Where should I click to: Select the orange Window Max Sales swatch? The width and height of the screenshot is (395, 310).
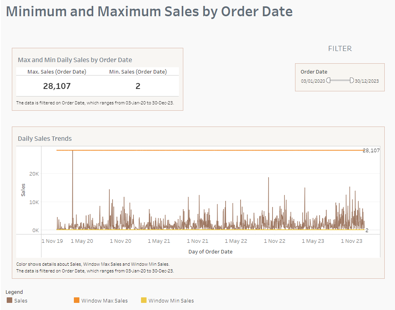point(77,301)
